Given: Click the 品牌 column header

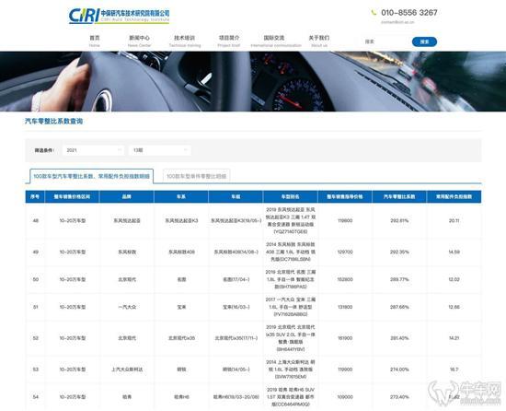Looking at the screenshot, I should tap(127, 196).
